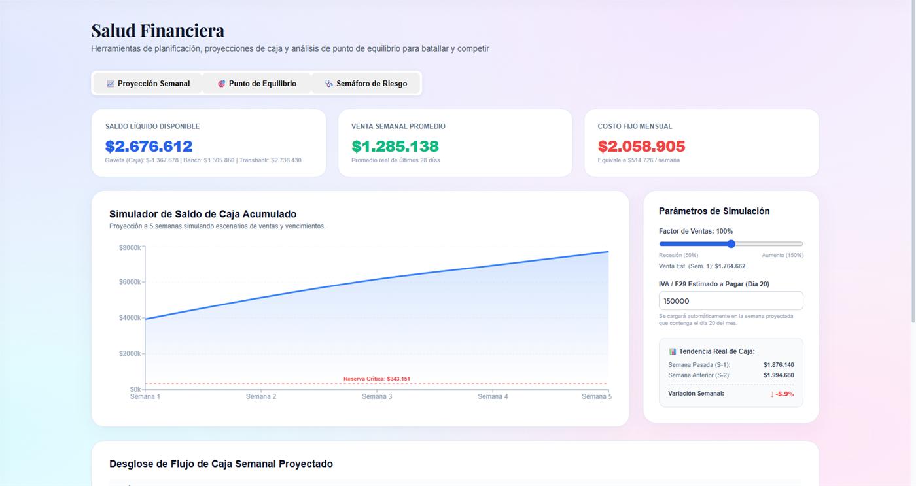Click the $2.676.612 saldo líquido value
The height and width of the screenshot is (486, 916).
(x=149, y=146)
